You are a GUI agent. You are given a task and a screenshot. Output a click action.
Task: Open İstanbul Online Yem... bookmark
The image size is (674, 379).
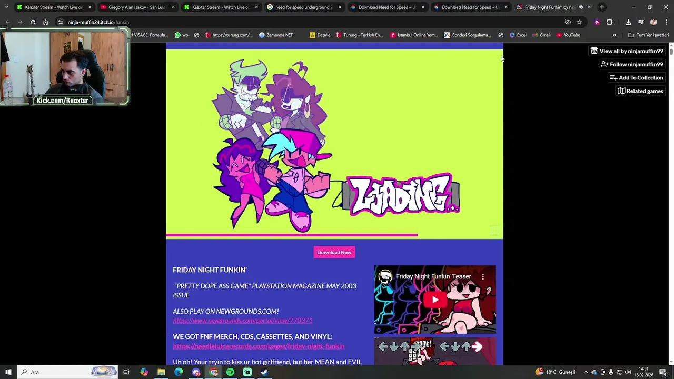click(414, 35)
